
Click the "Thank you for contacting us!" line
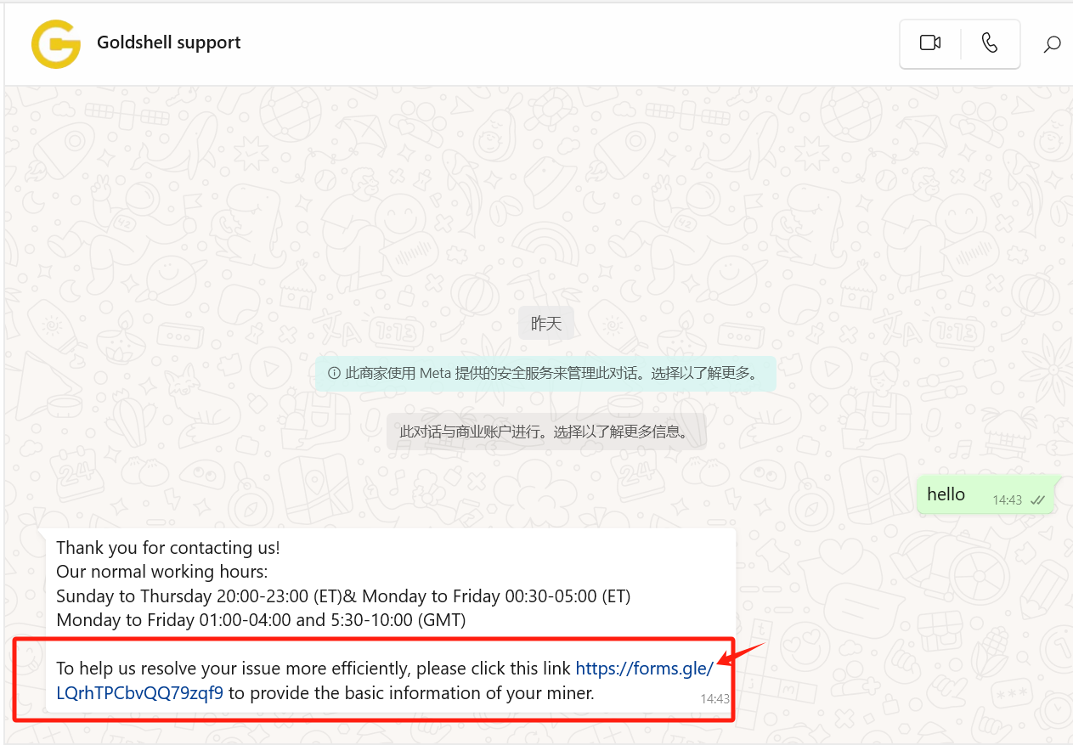click(x=168, y=548)
